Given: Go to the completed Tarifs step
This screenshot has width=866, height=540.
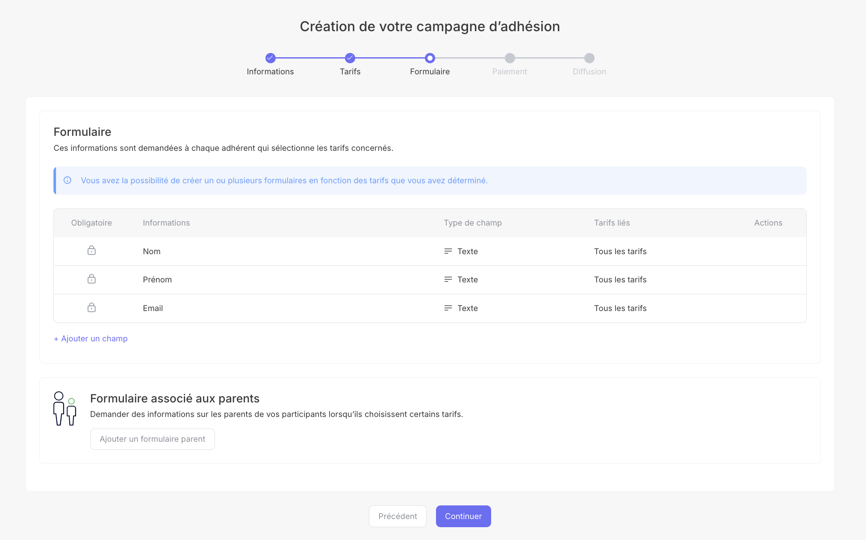Looking at the screenshot, I should [x=350, y=58].
